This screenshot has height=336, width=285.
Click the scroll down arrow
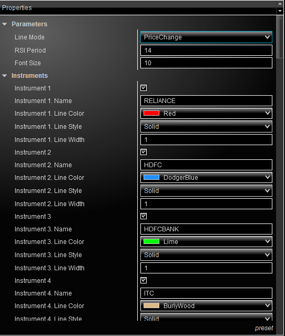click(280, 11)
